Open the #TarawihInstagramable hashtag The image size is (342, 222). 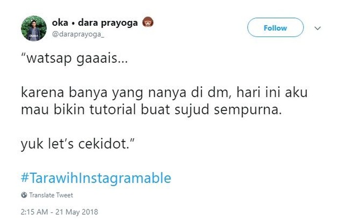(x=96, y=178)
